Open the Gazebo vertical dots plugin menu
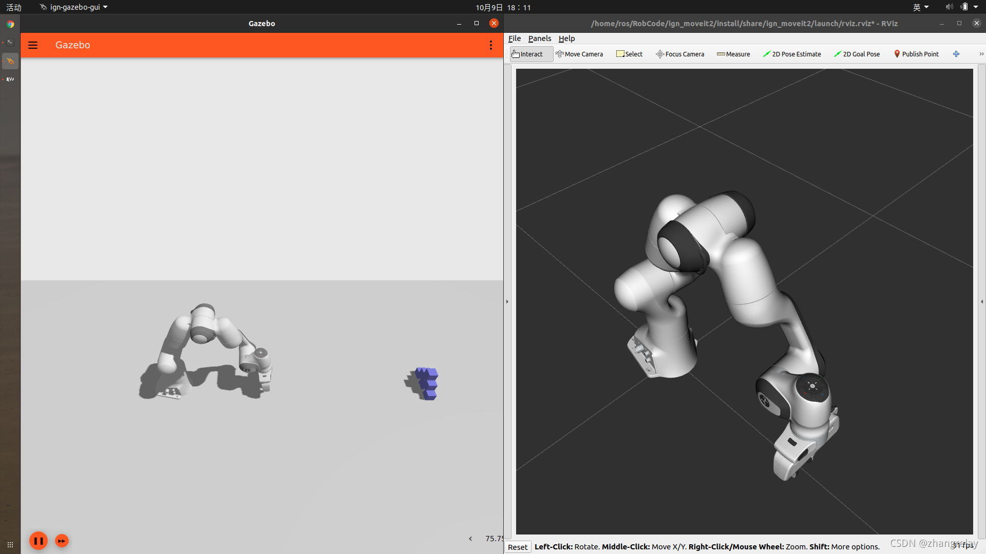Screen dimensions: 986x554 [x=491, y=45]
